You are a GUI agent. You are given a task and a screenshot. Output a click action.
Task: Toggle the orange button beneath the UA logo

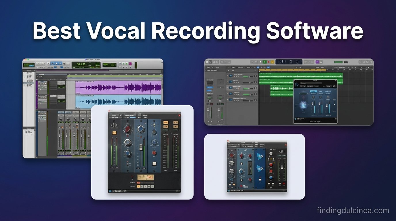115,133
